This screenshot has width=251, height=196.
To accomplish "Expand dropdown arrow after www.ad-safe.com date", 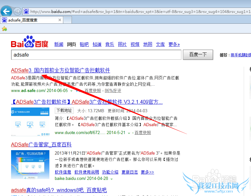I will [72, 91].
